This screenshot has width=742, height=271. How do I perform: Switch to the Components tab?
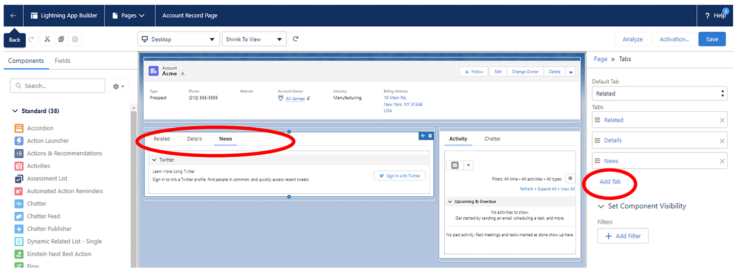[26, 61]
